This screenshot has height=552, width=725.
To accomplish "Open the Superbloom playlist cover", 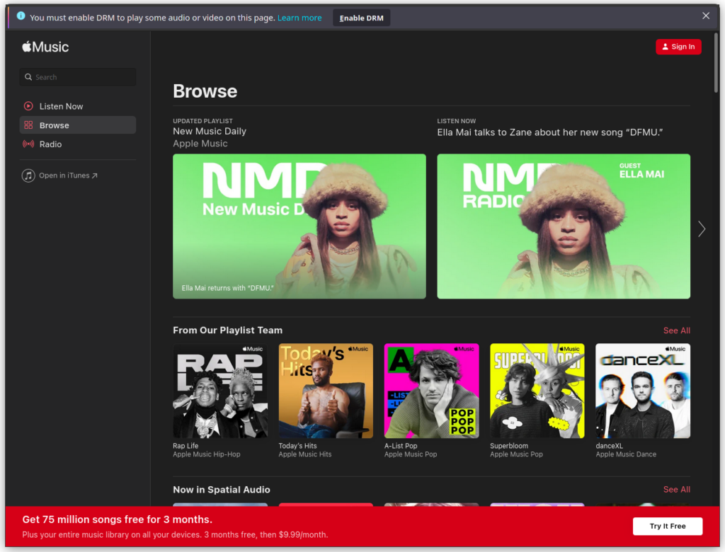I will click(537, 391).
